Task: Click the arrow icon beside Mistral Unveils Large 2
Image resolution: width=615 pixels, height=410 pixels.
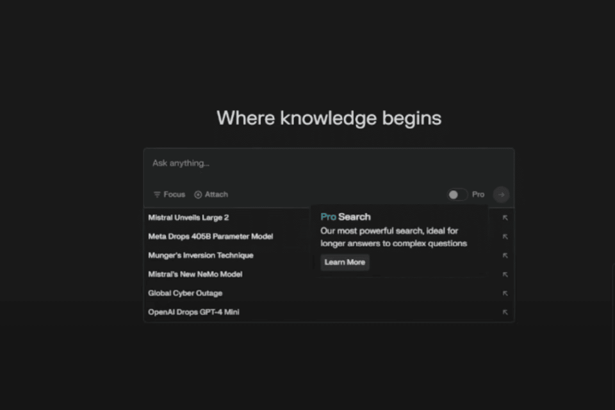Action: [505, 218]
